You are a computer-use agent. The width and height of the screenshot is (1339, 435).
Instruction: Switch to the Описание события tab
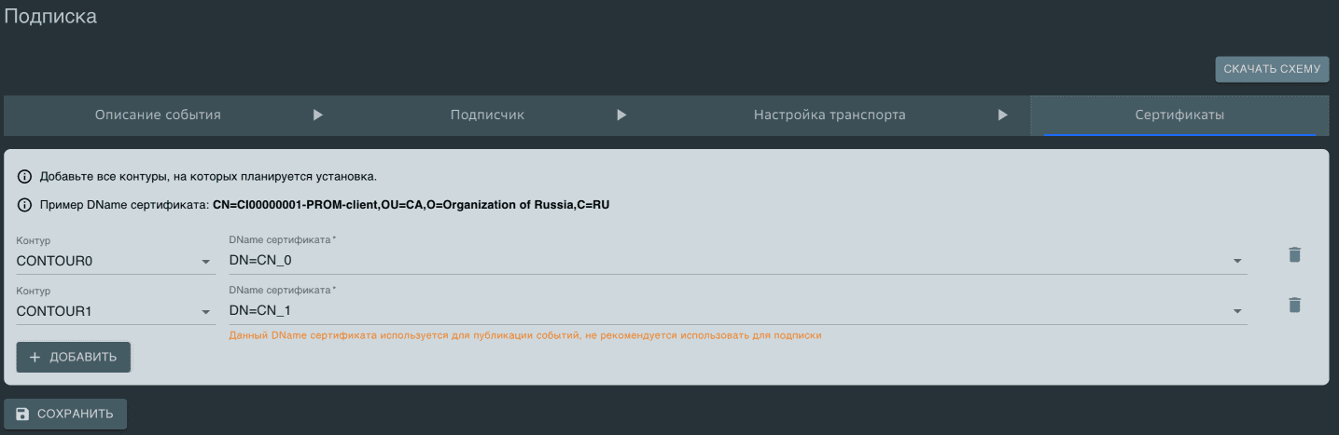pyautogui.click(x=158, y=116)
